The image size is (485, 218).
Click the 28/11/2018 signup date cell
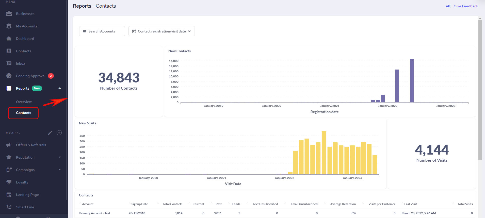(x=137, y=213)
